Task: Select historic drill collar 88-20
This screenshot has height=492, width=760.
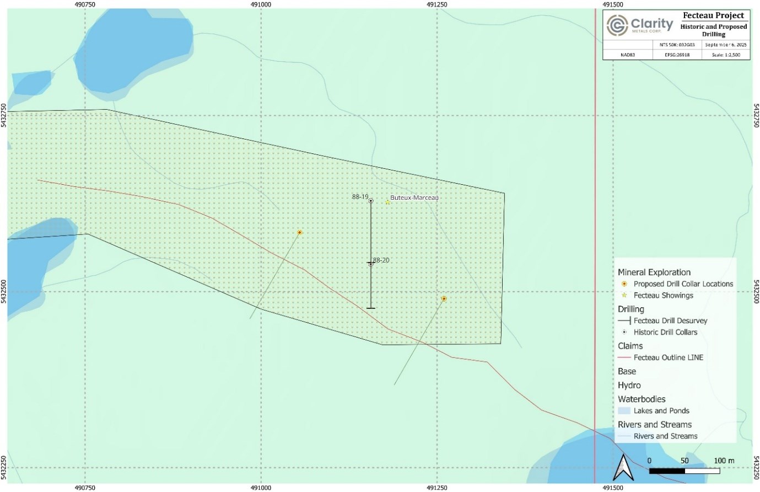Action: click(371, 264)
